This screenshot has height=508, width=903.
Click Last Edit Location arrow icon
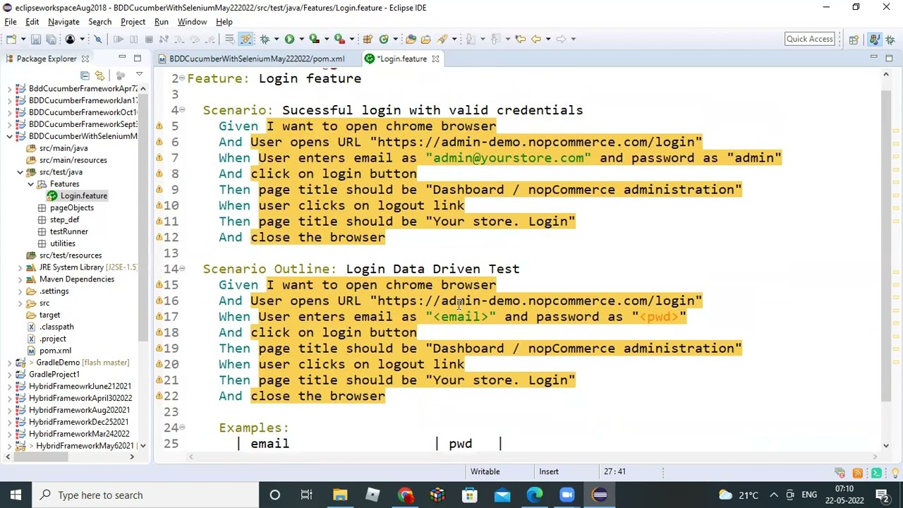pos(520,39)
